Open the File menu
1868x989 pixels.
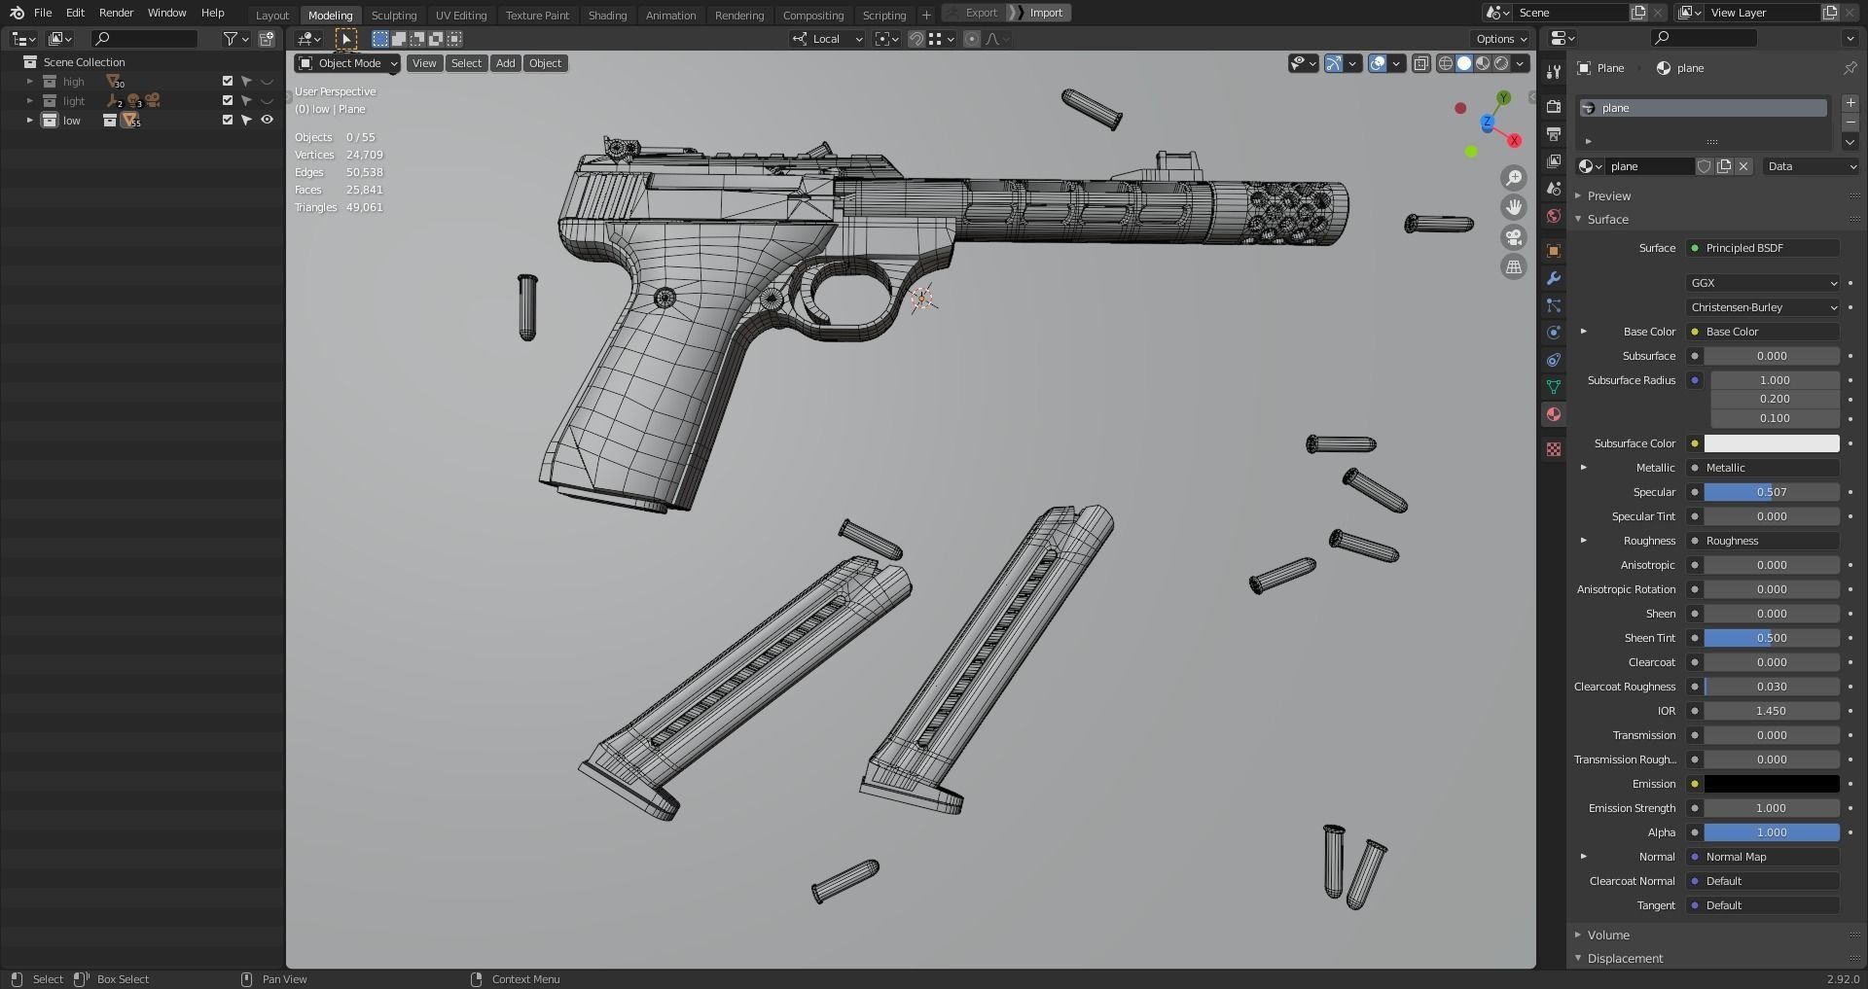tap(43, 13)
